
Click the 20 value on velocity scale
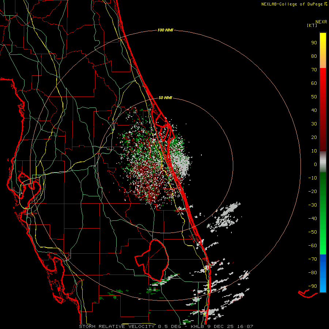[314, 137]
